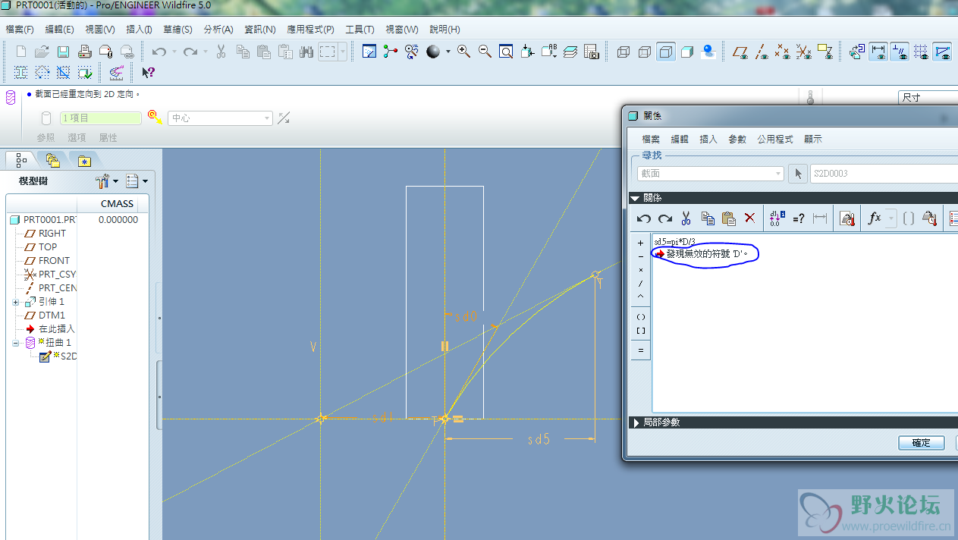Open the 尺寸 filter dropdown
958x540 pixels.
(x=928, y=98)
